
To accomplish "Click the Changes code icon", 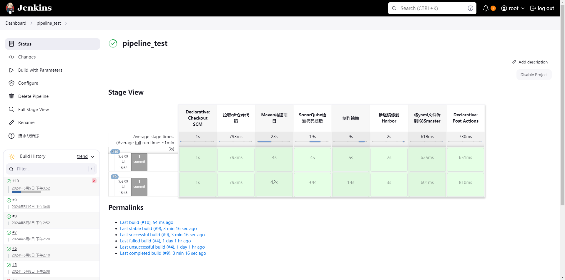I will click(x=11, y=57).
